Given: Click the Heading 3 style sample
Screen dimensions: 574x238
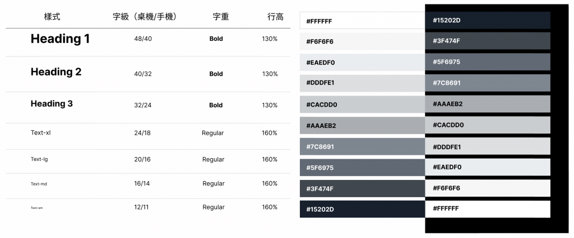Looking at the screenshot, I should 52,104.
